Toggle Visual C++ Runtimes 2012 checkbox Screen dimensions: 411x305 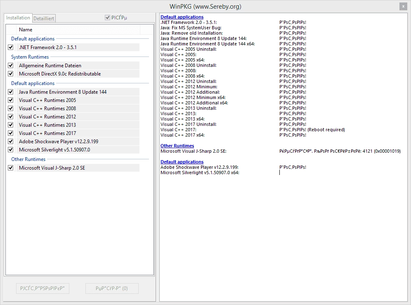pyautogui.click(x=10, y=117)
